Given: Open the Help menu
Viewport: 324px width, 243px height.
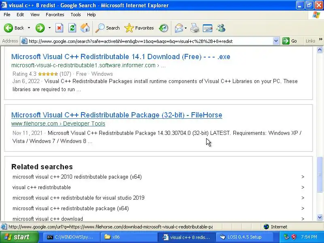Looking at the screenshot, I should 92,15.
